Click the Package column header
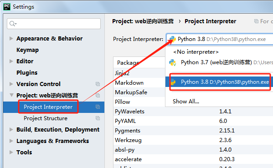The width and height of the screenshot is (273, 168). click(128, 63)
